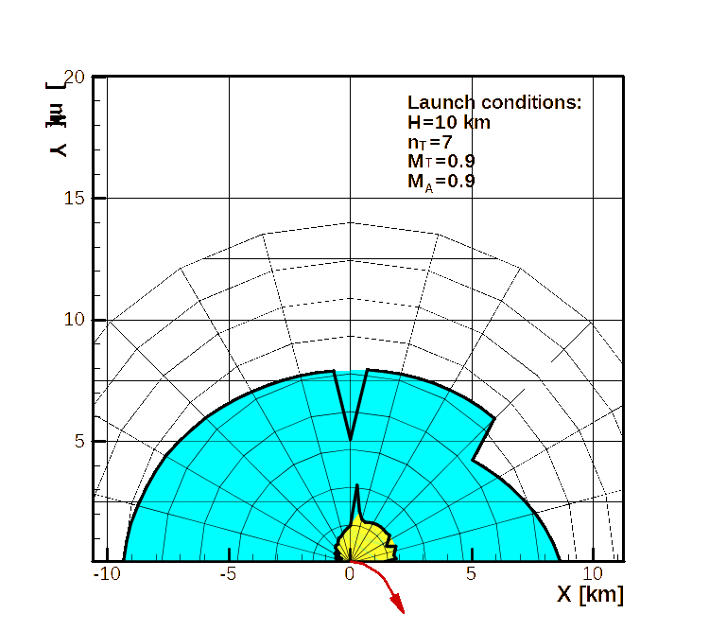Click the Y-axis tick label '15'

click(74, 199)
